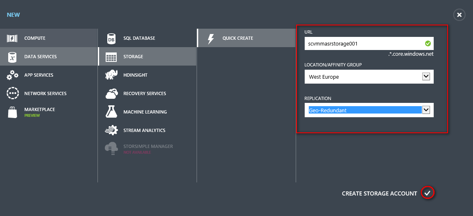Choose the HDInsight service
The height and width of the screenshot is (216, 473).
click(147, 75)
